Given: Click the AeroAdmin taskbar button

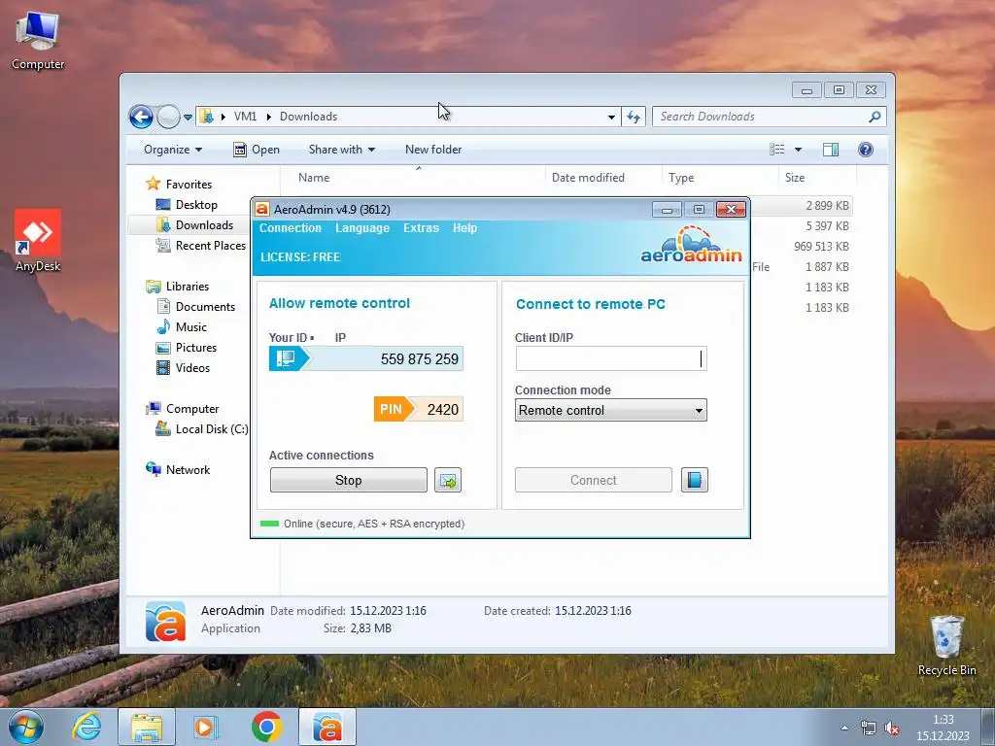Looking at the screenshot, I should tap(327, 727).
